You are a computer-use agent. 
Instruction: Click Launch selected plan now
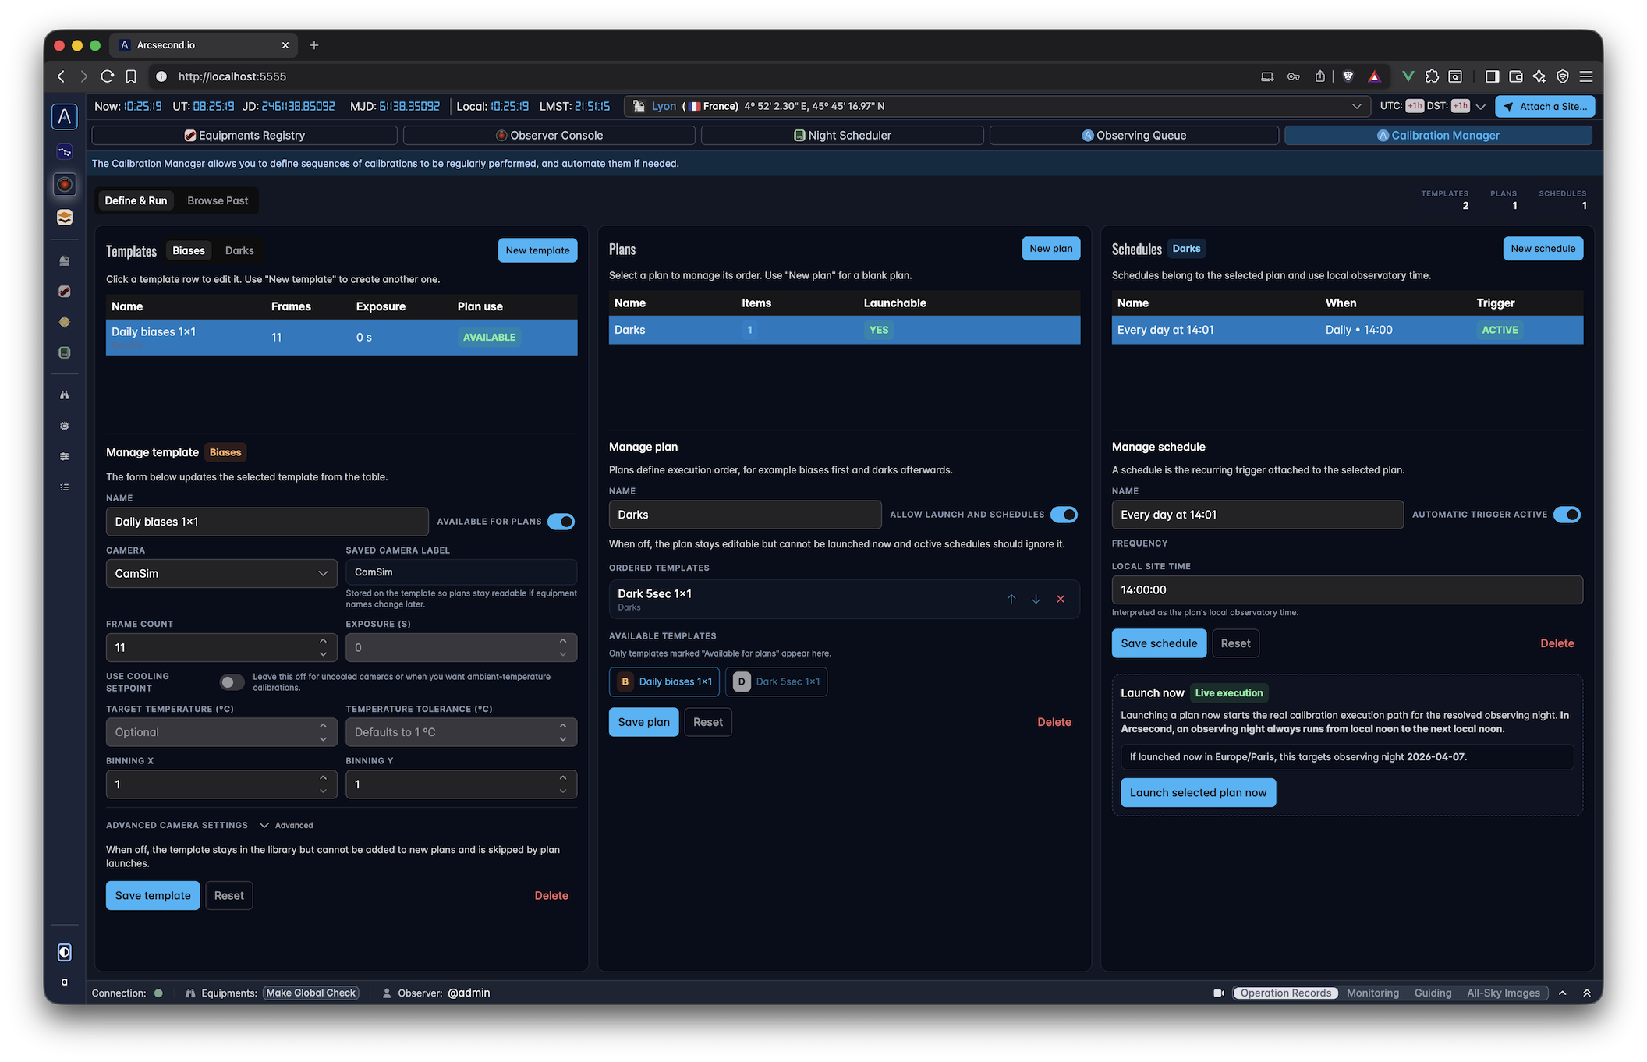point(1198,792)
